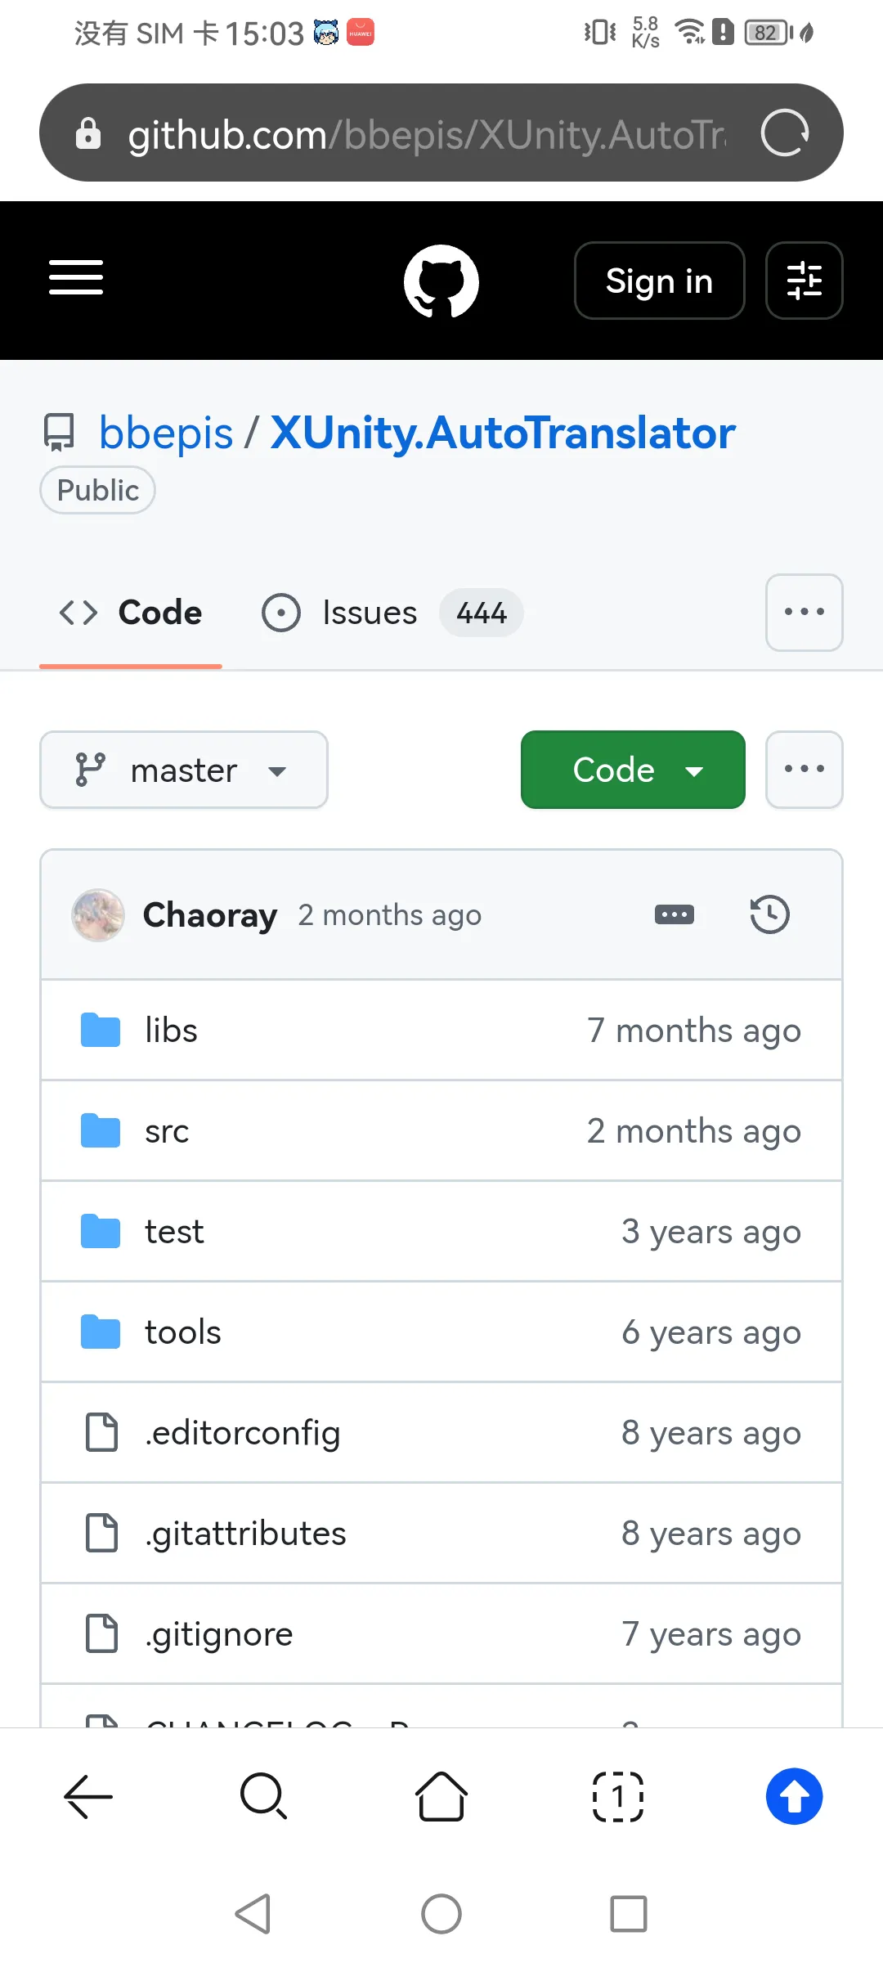The image size is (883, 1963).
Task: Open the GitHub hamburger menu
Action: 76,277
